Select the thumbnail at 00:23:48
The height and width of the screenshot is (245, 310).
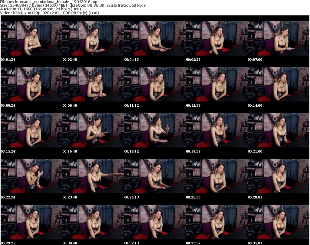93,176
